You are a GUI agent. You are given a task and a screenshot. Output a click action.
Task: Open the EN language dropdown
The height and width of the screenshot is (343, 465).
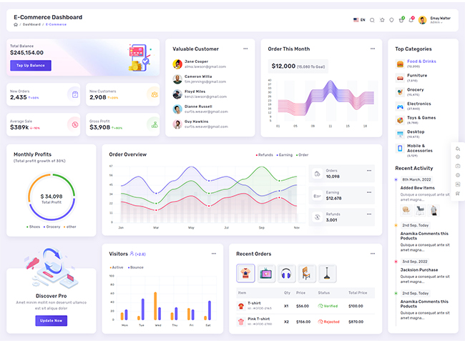pyautogui.click(x=360, y=20)
